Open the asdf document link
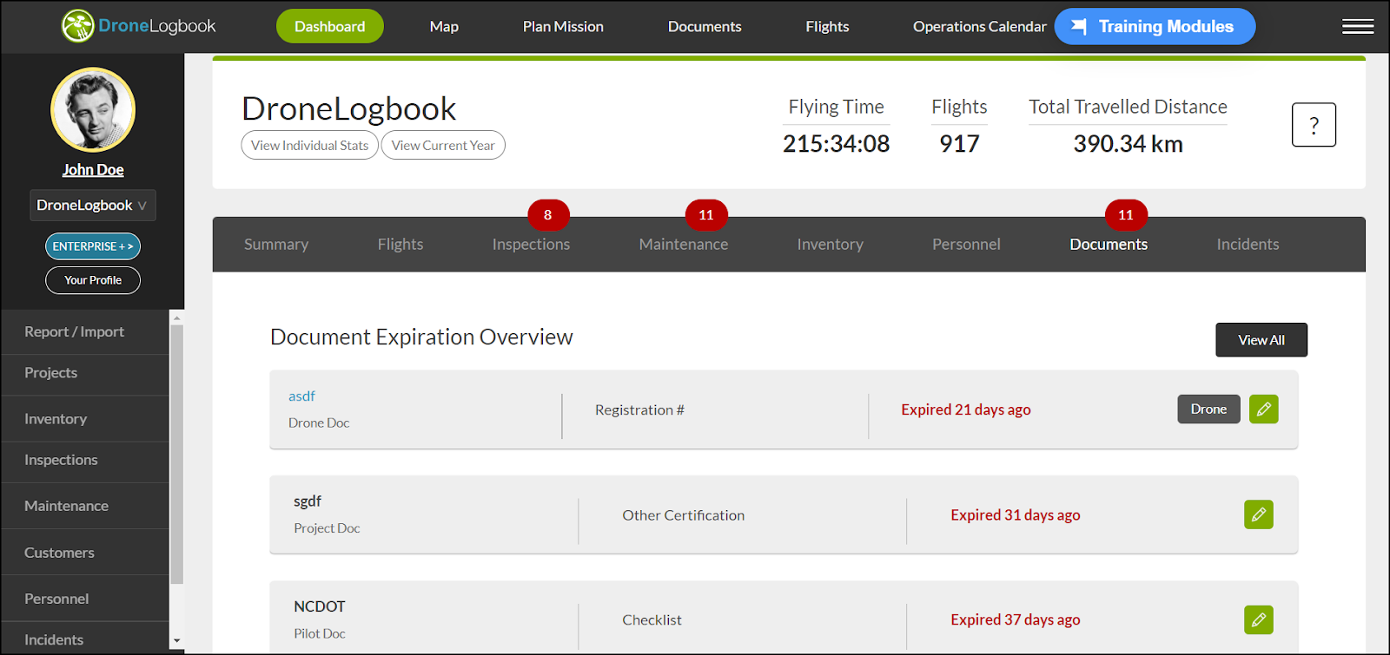This screenshot has width=1390, height=655. tap(301, 396)
